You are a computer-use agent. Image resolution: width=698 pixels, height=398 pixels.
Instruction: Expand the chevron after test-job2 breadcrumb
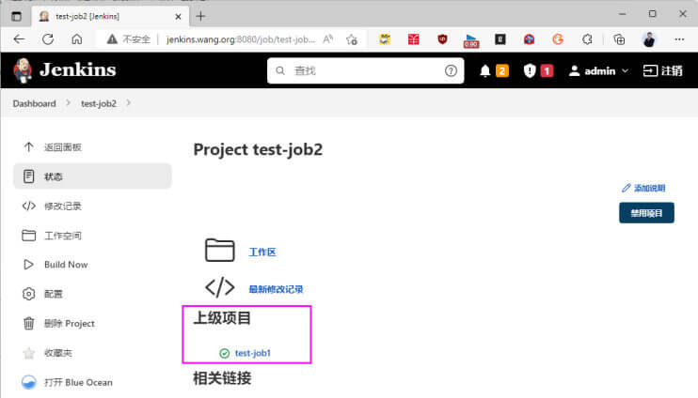(x=128, y=103)
